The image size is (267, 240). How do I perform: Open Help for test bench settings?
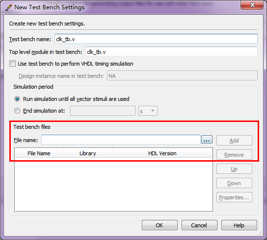pyautogui.click(x=239, y=225)
